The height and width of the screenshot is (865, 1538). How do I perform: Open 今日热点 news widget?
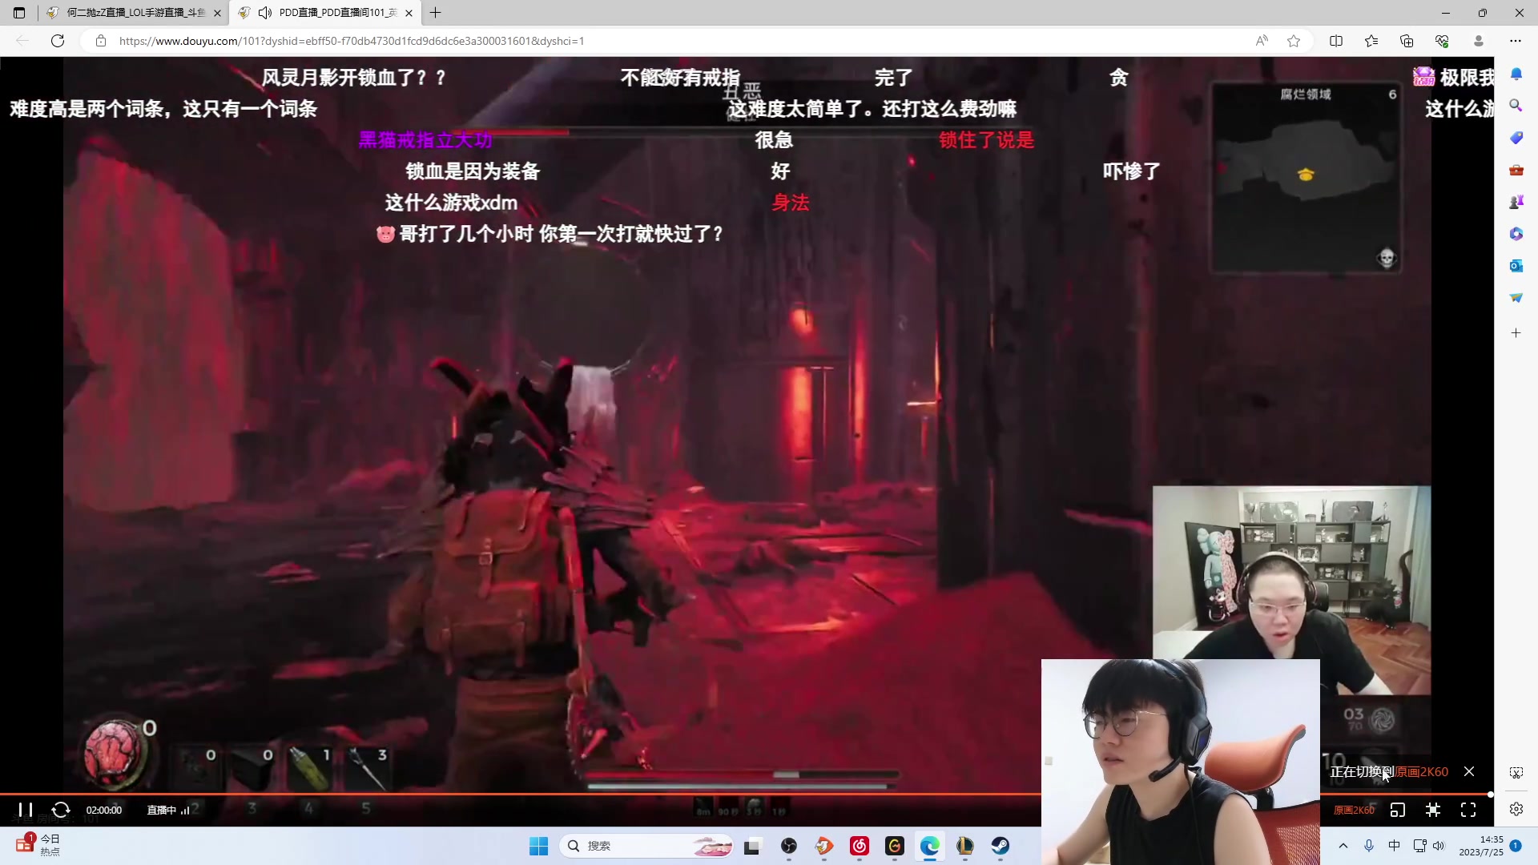coord(38,845)
